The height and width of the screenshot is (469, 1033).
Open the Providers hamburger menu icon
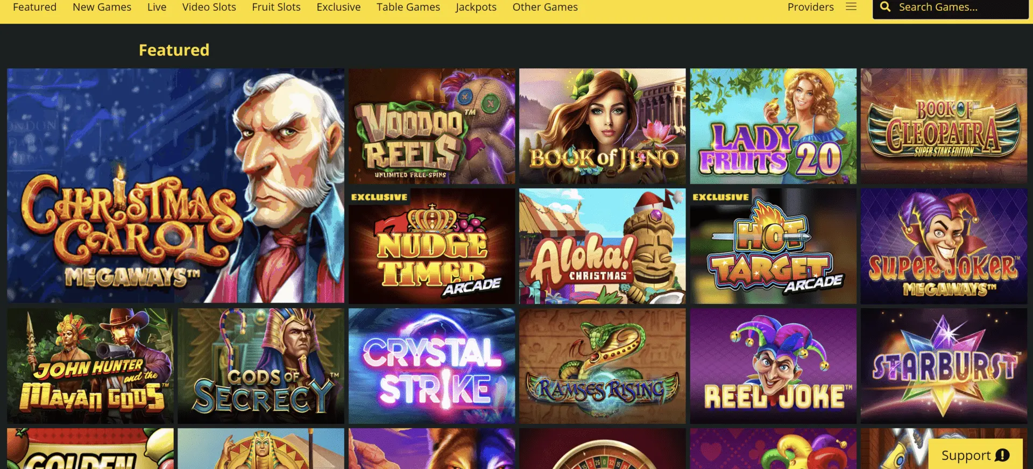pyautogui.click(x=851, y=7)
